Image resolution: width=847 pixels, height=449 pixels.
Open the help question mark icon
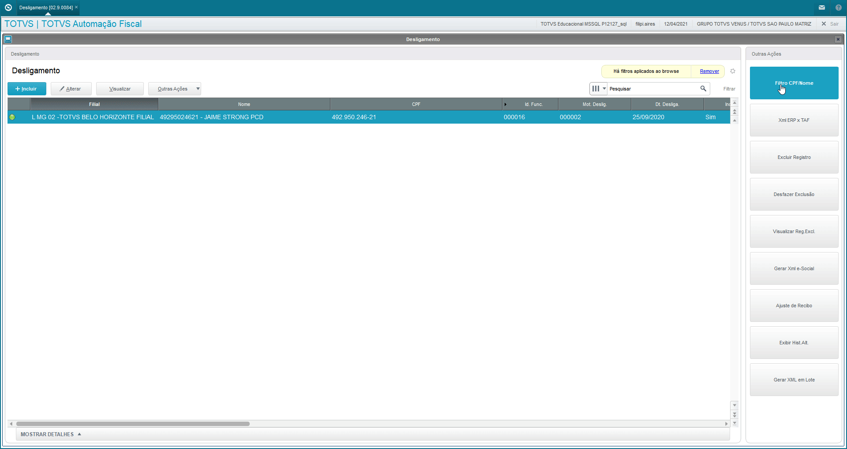(x=838, y=8)
